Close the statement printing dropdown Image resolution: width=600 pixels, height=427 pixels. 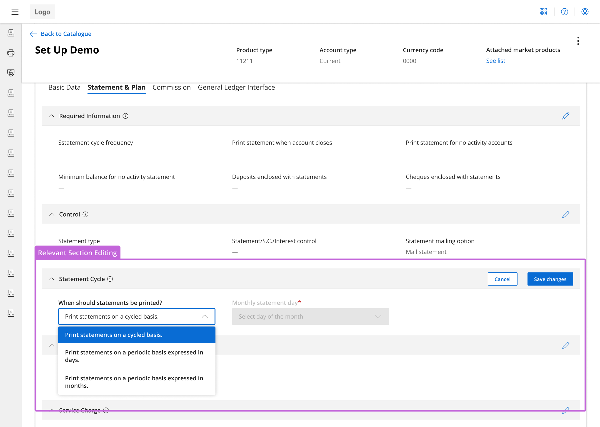[x=204, y=316]
